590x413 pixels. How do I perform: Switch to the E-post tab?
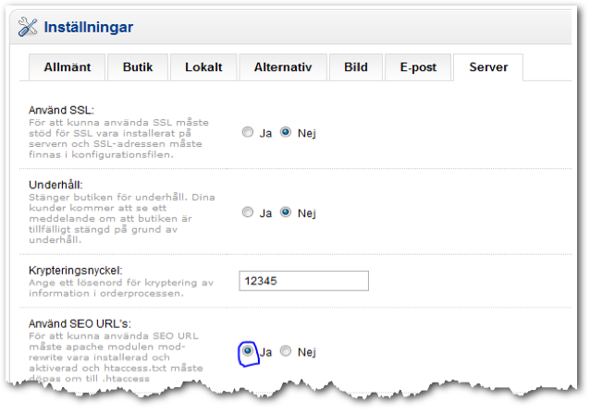click(x=418, y=67)
